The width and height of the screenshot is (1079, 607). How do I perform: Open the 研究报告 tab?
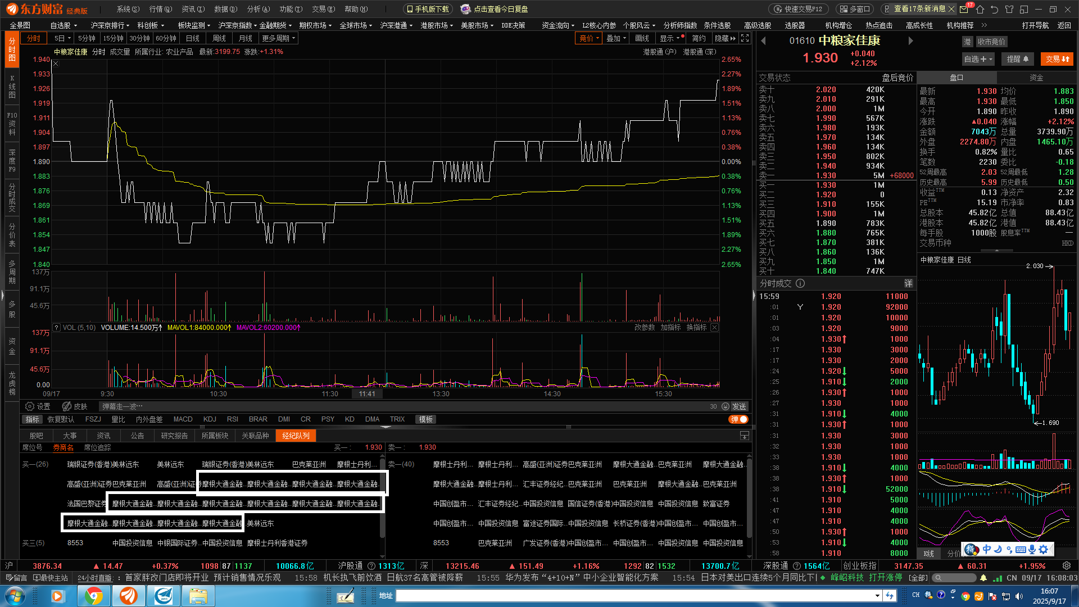174,436
